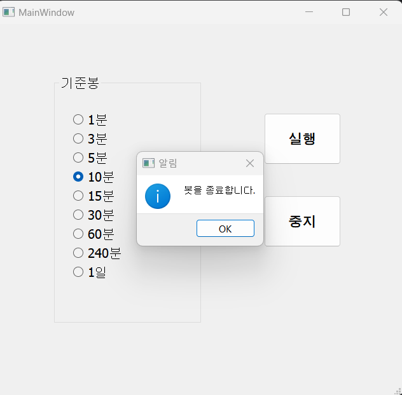
Task: Choose the 3분 candle option
Action: tap(90, 138)
